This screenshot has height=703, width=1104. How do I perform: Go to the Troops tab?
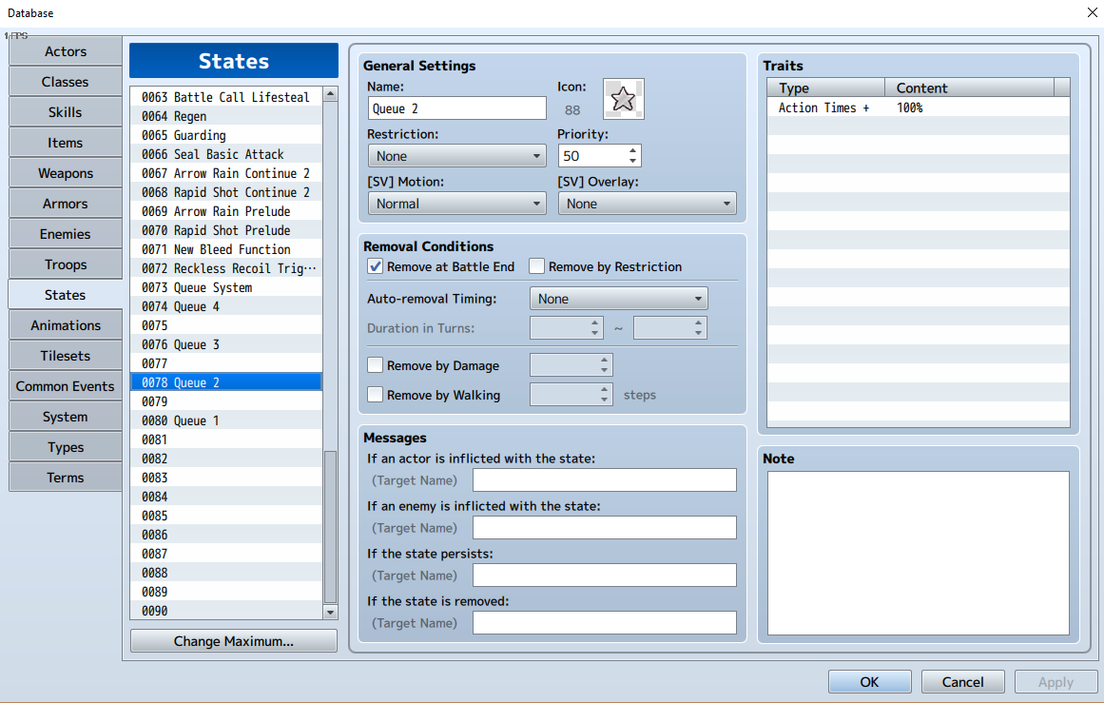[66, 264]
